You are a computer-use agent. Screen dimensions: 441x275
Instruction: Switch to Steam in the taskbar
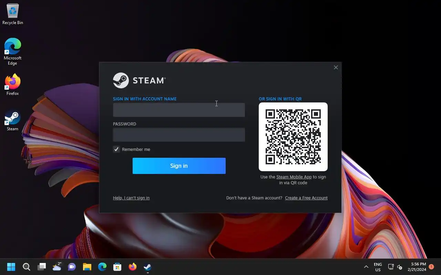tap(147, 267)
